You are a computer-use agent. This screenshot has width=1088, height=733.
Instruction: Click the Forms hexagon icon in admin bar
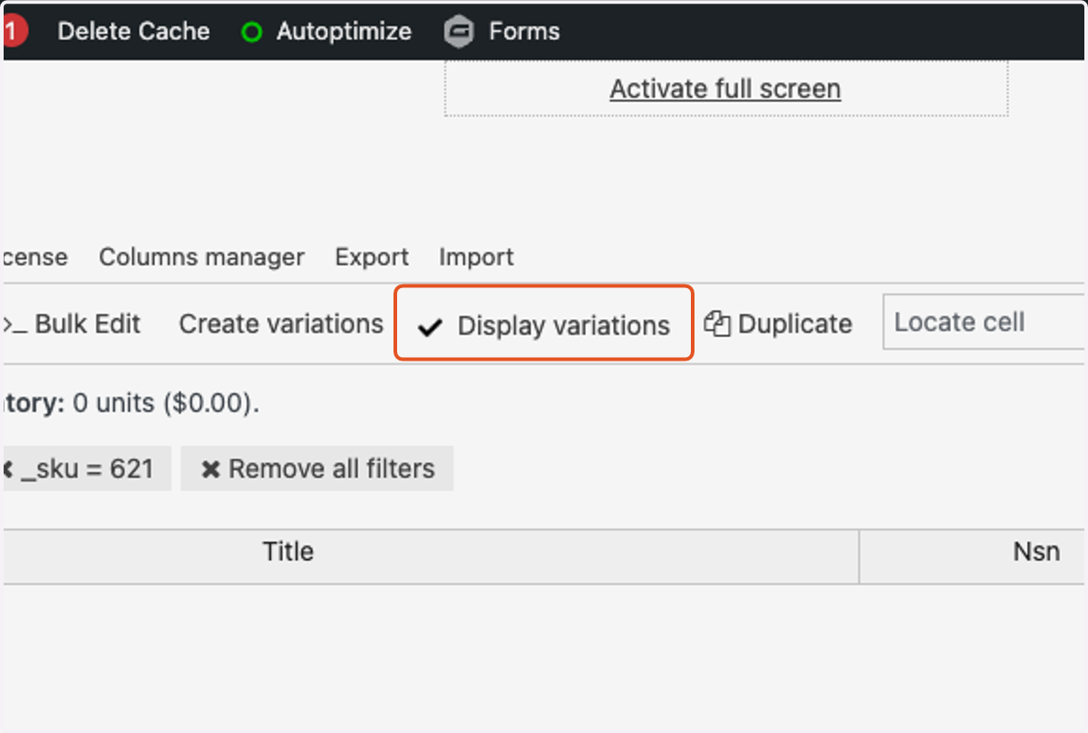[x=459, y=32]
